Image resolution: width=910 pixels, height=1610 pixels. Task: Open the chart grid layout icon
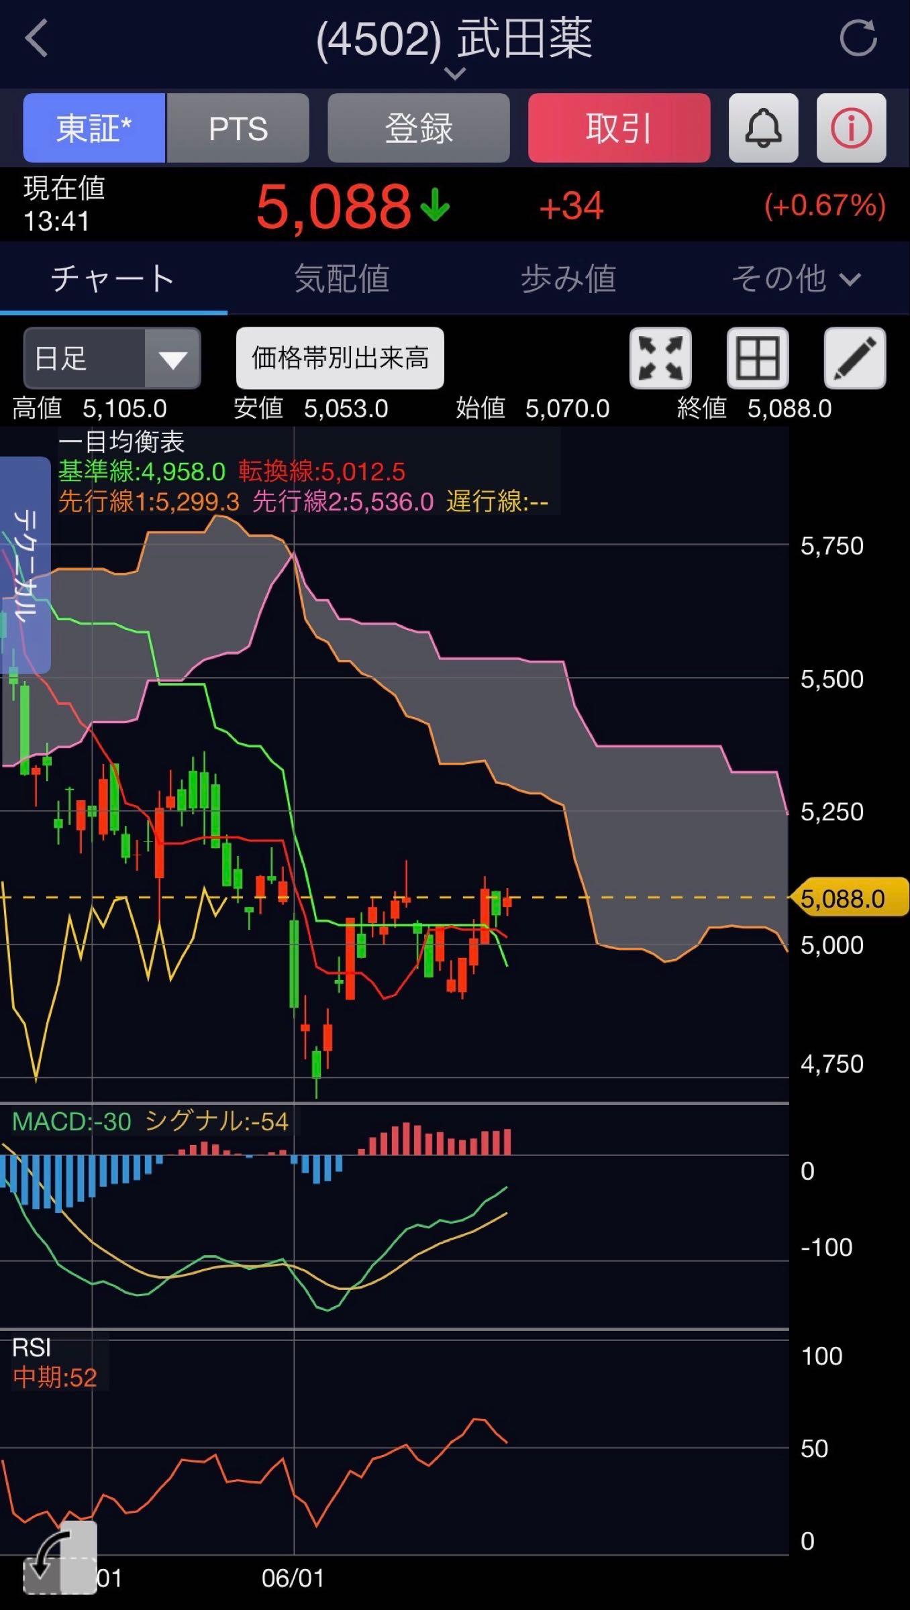[758, 358]
